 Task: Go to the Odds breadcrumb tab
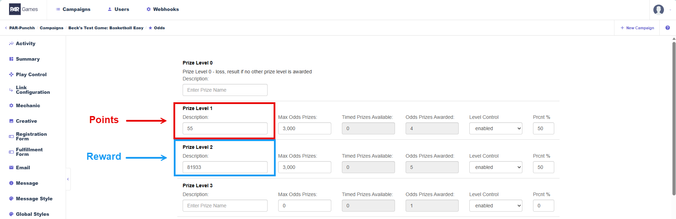[x=157, y=28]
